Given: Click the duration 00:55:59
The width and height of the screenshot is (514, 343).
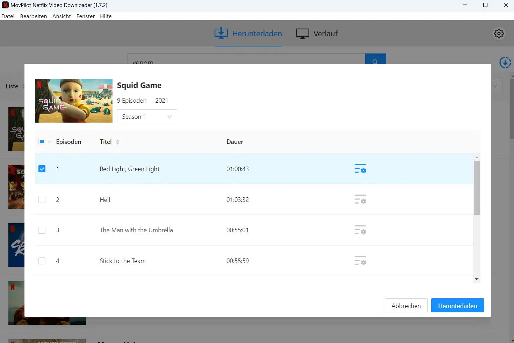Looking at the screenshot, I should click(238, 261).
